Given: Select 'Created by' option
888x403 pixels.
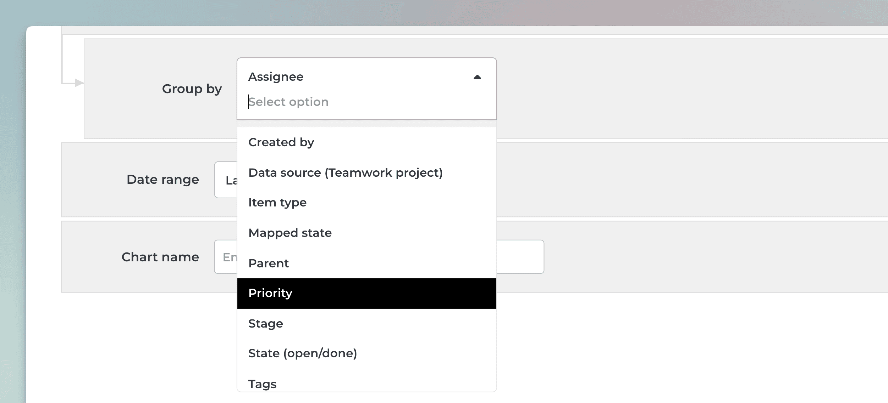Looking at the screenshot, I should point(281,142).
